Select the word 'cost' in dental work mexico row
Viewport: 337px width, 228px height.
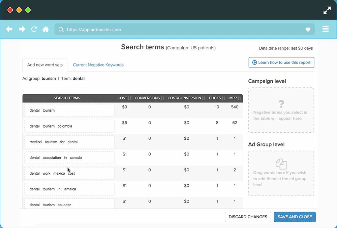71,173
